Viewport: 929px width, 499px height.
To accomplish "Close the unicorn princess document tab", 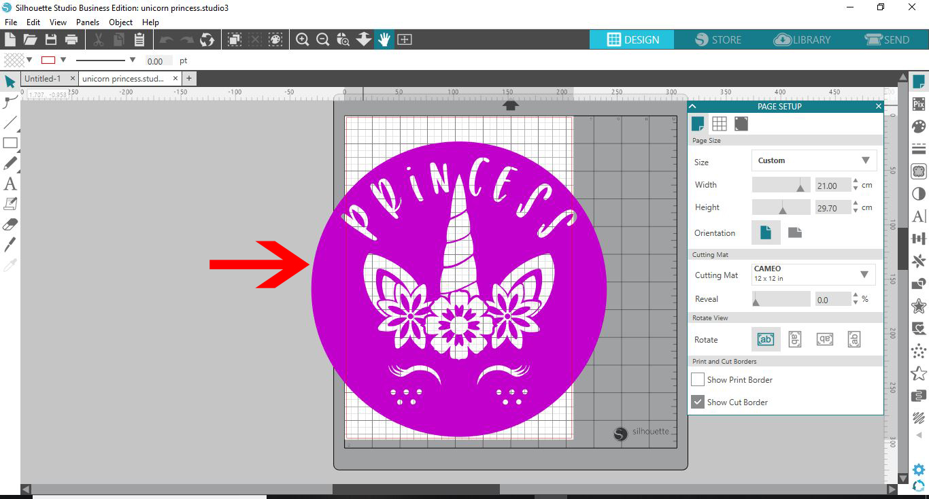I will click(x=176, y=79).
